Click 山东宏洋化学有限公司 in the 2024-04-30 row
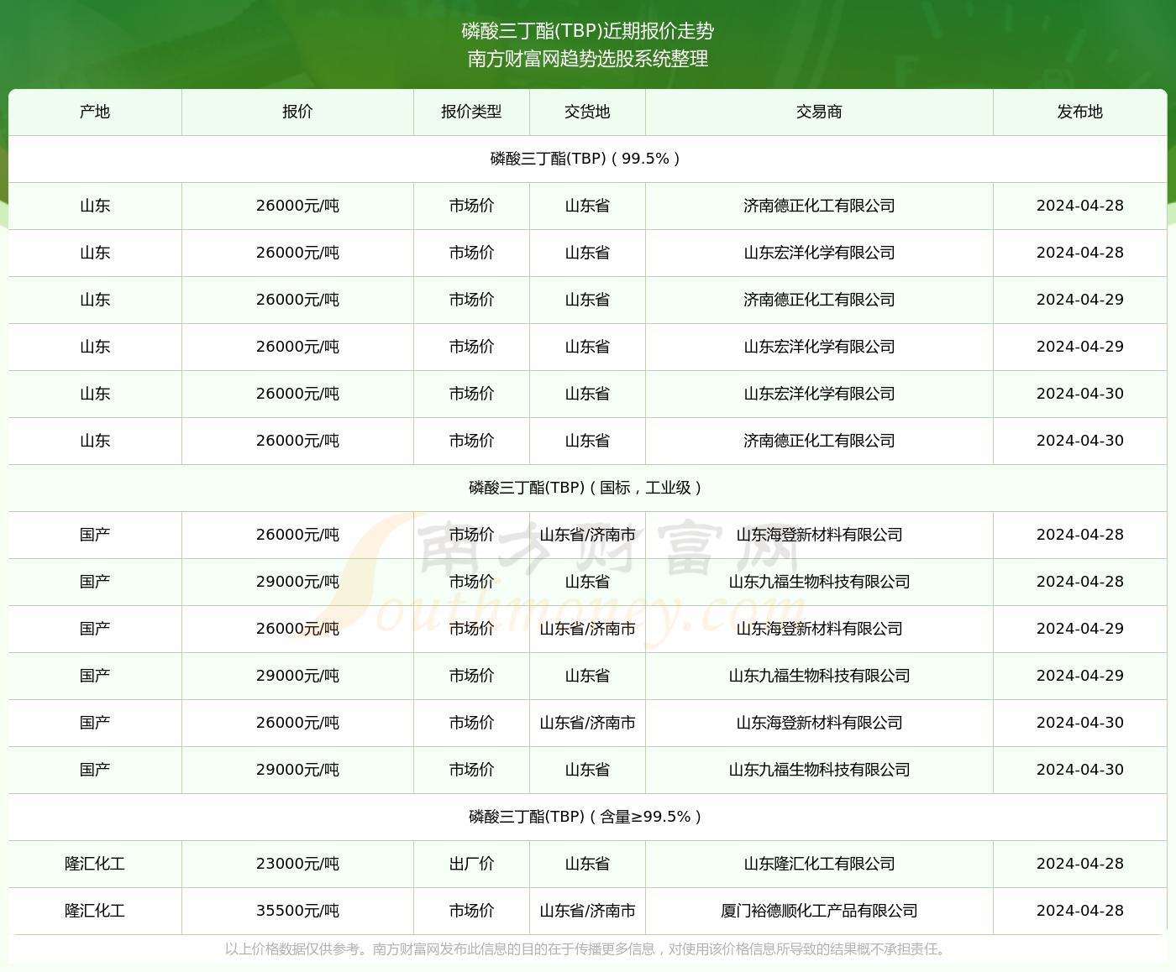This screenshot has height=972, width=1176. tap(819, 394)
